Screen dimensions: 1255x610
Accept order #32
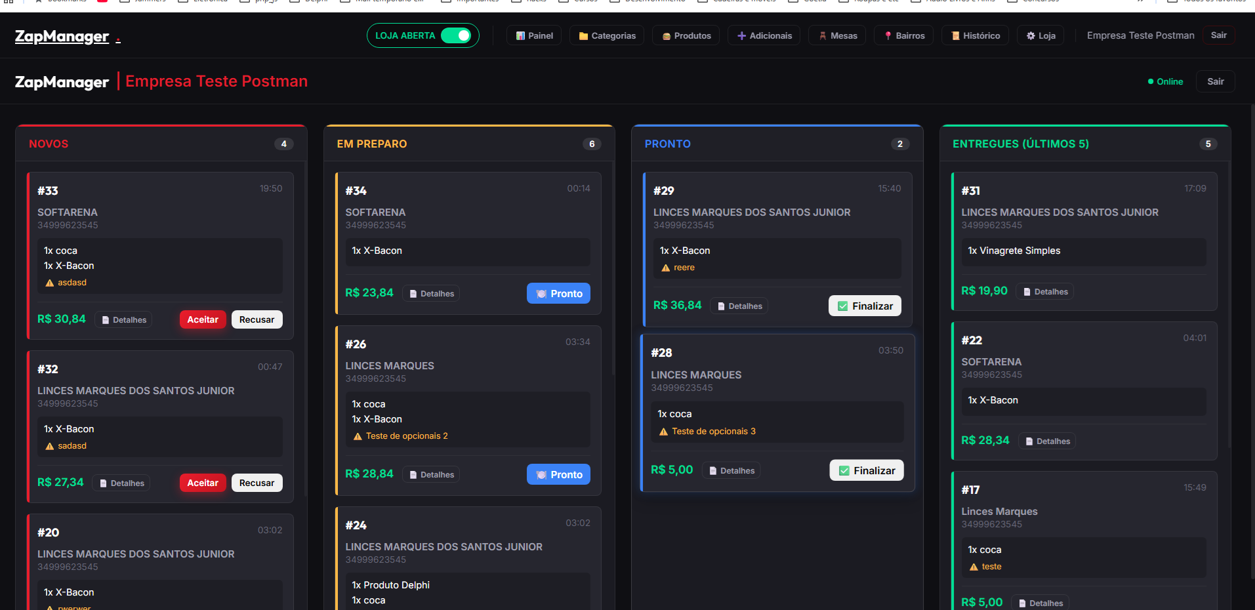203,483
